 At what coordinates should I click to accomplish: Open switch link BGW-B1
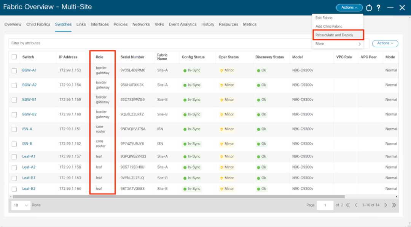pyautogui.click(x=29, y=99)
